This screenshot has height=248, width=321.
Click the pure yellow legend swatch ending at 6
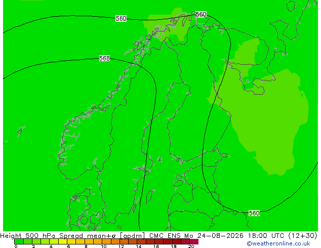coord(63,241)
